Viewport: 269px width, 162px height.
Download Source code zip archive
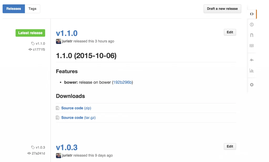click(x=76, y=108)
